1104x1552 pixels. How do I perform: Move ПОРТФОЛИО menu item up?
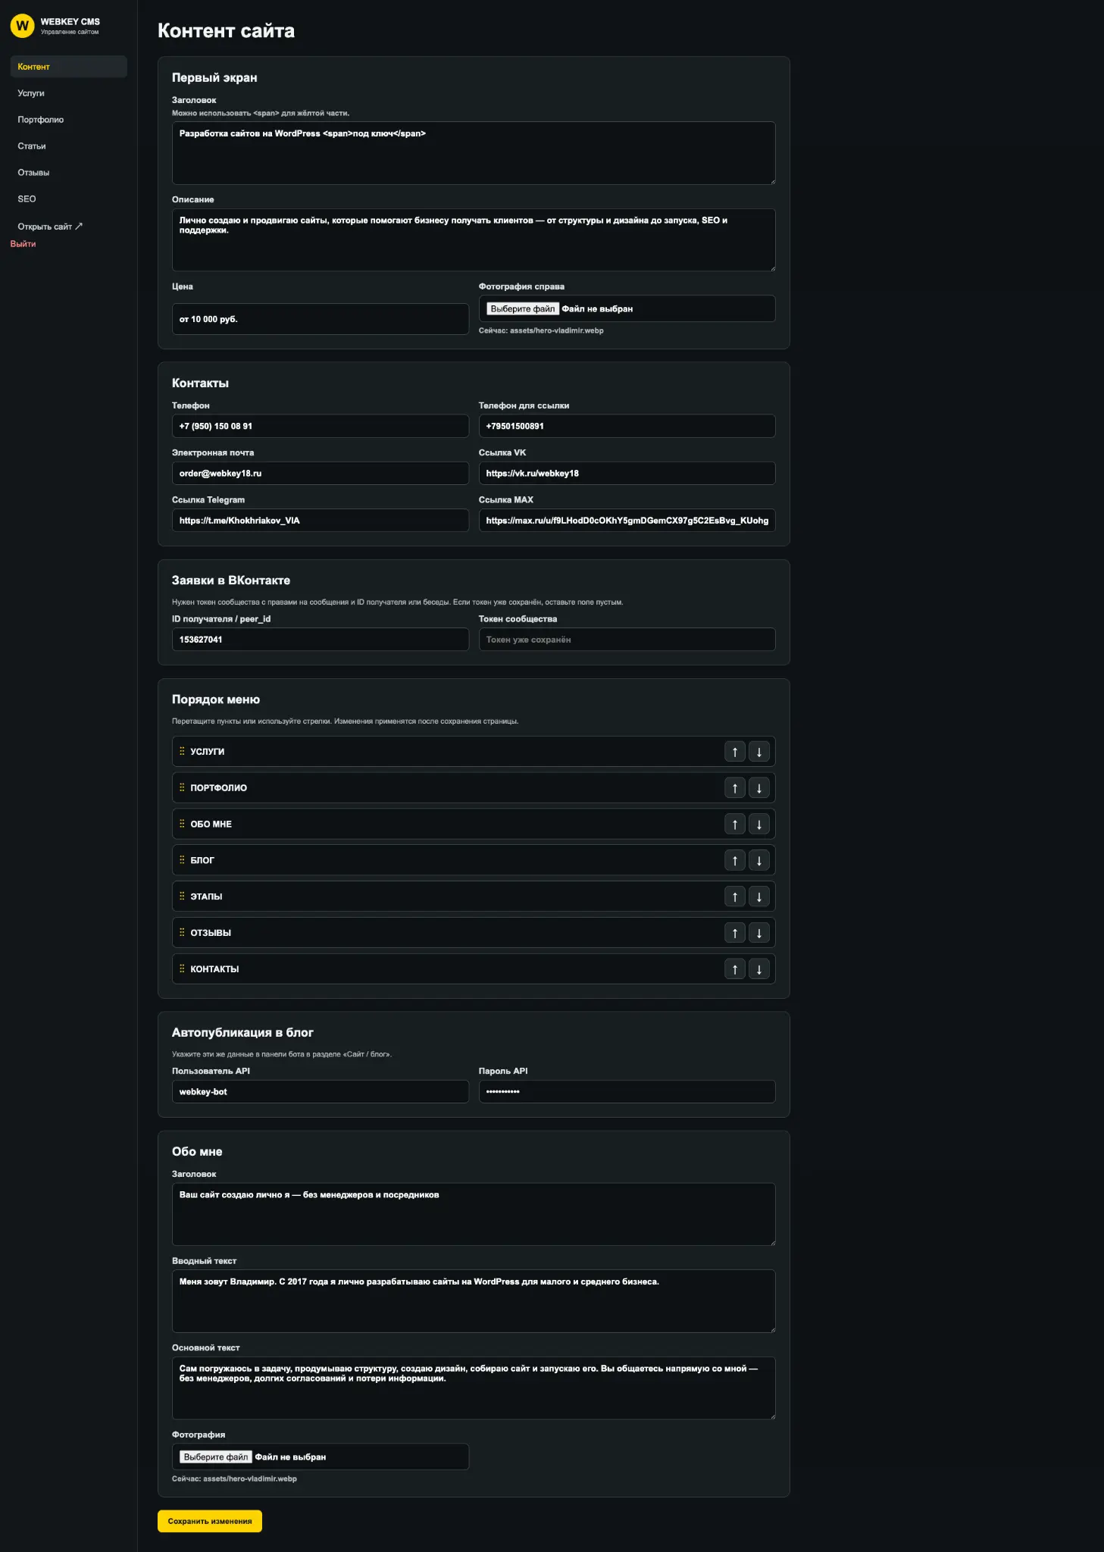tap(734, 788)
